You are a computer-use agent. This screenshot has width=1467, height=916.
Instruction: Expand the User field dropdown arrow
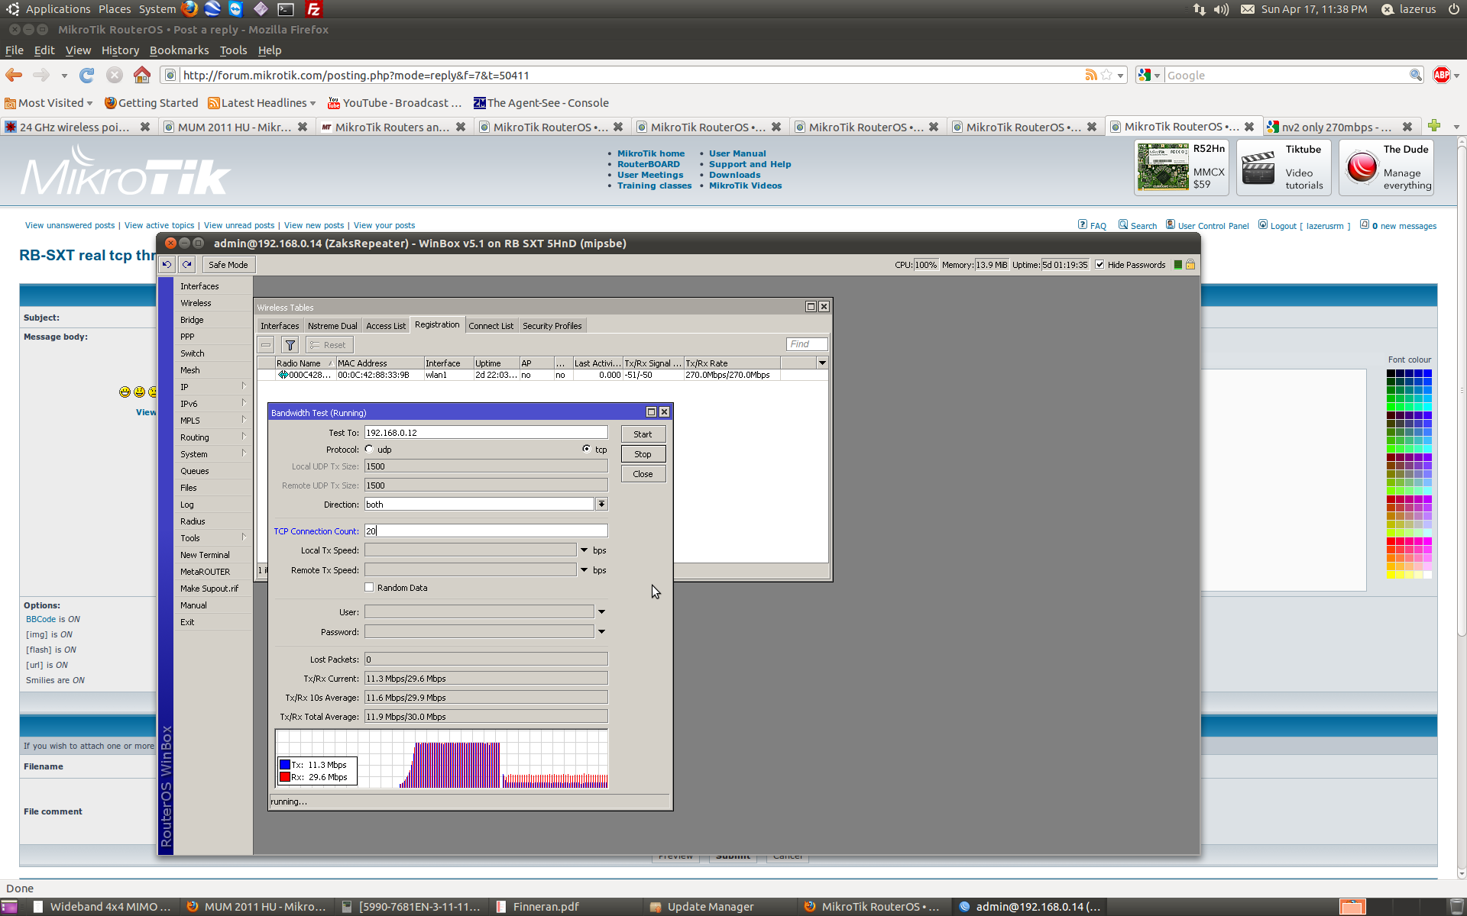(x=602, y=612)
